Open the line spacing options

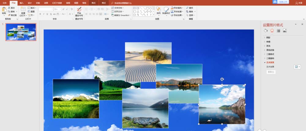click(x=107, y=9)
